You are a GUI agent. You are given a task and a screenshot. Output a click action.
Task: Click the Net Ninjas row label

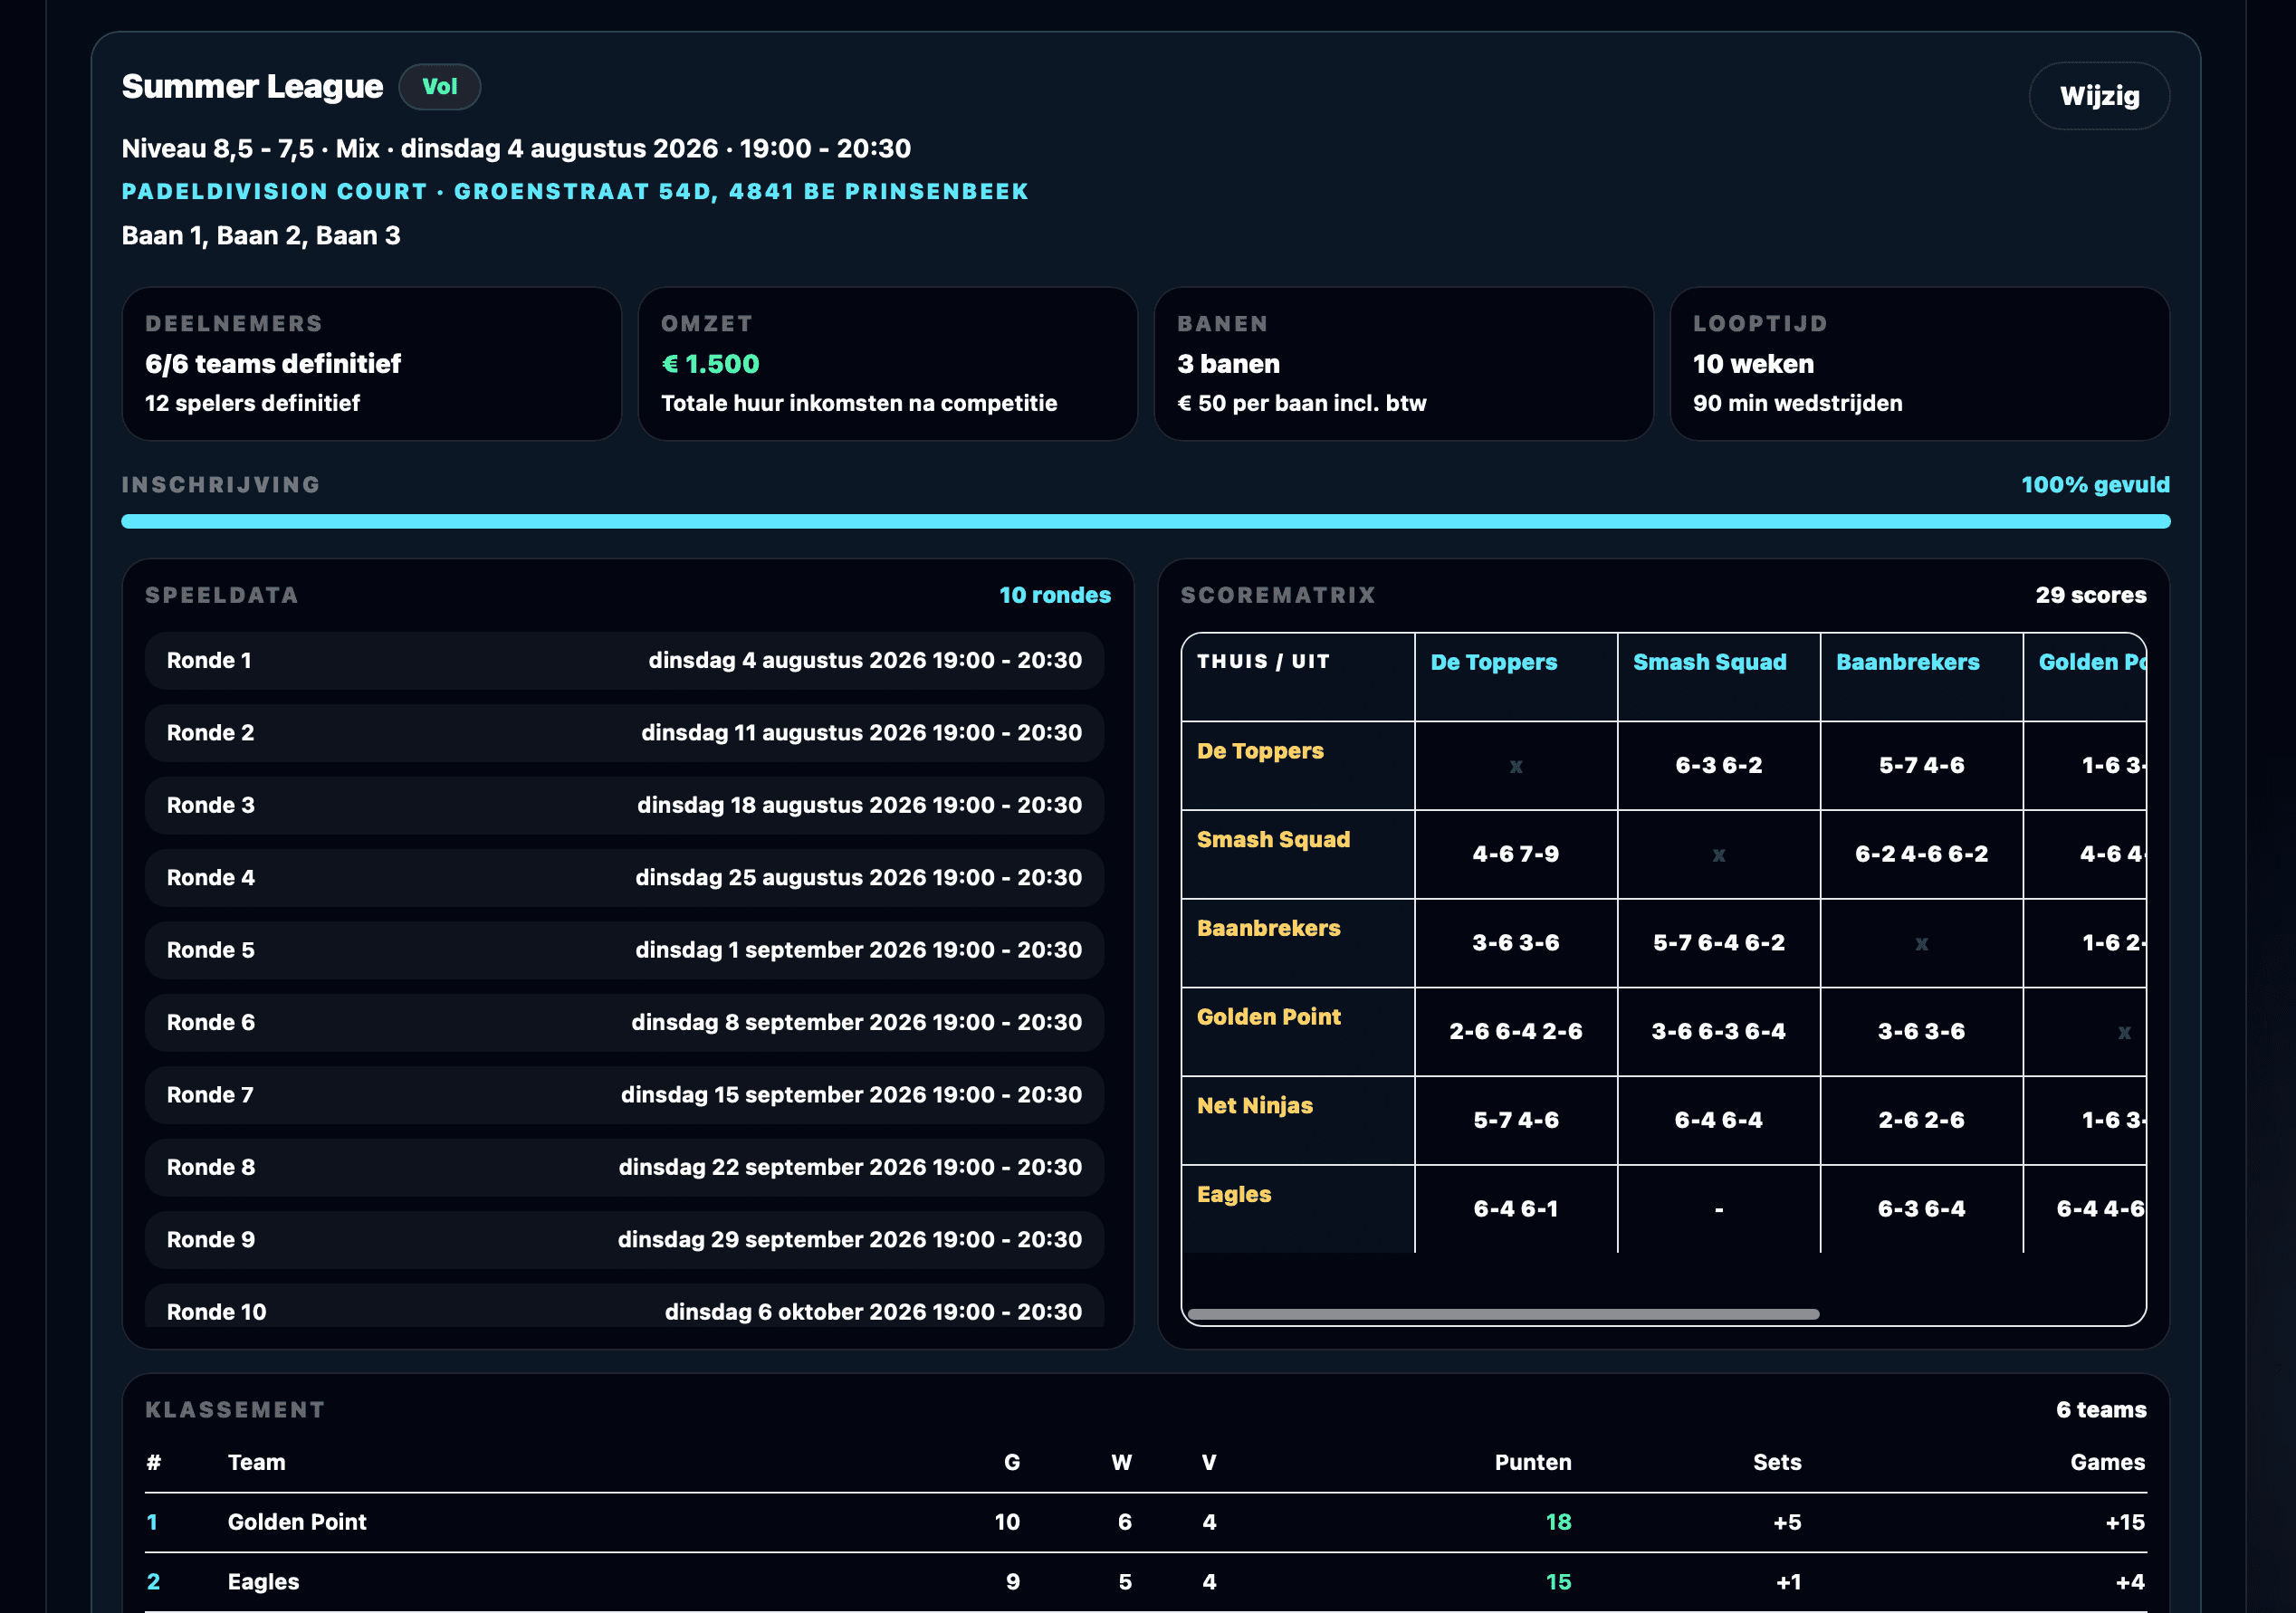[x=1254, y=1106]
